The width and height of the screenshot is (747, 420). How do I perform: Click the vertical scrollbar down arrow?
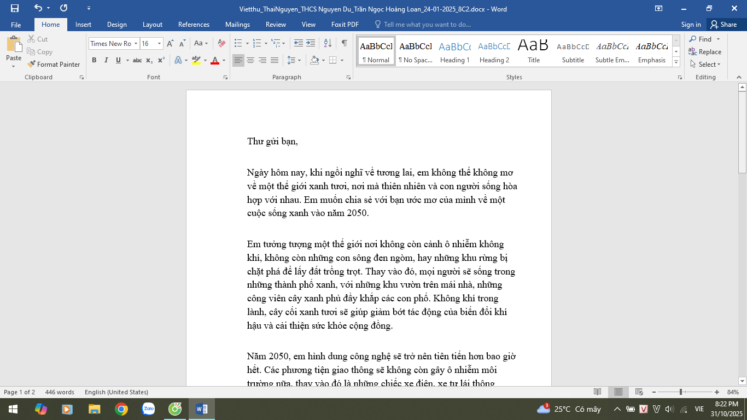point(742,381)
